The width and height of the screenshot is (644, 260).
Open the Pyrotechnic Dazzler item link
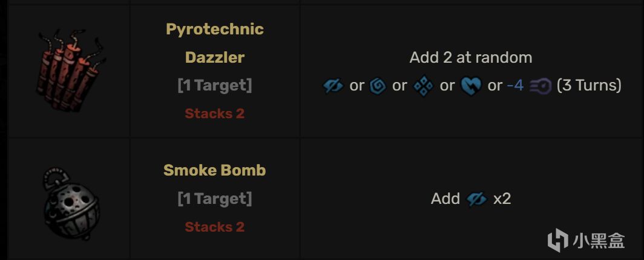click(x=215, y=43)
